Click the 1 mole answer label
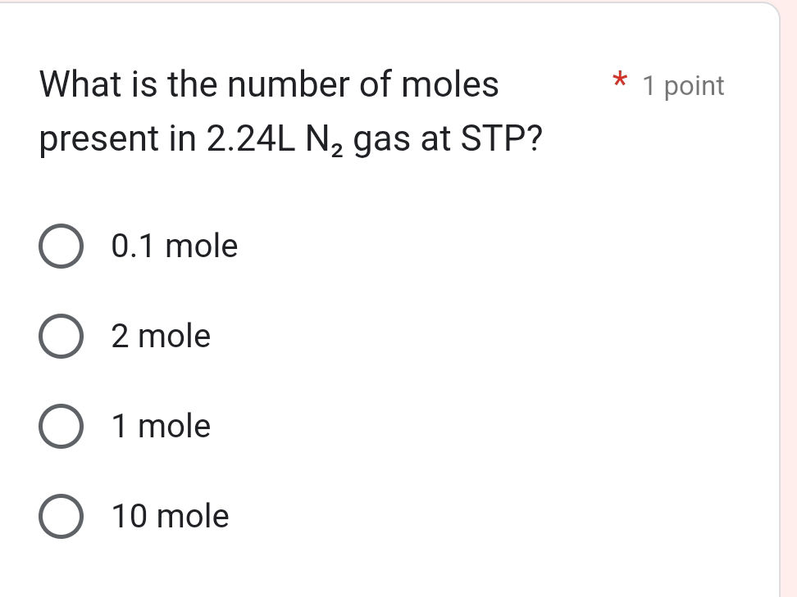Viewport: 797px width, 597px height. point(160,426)
